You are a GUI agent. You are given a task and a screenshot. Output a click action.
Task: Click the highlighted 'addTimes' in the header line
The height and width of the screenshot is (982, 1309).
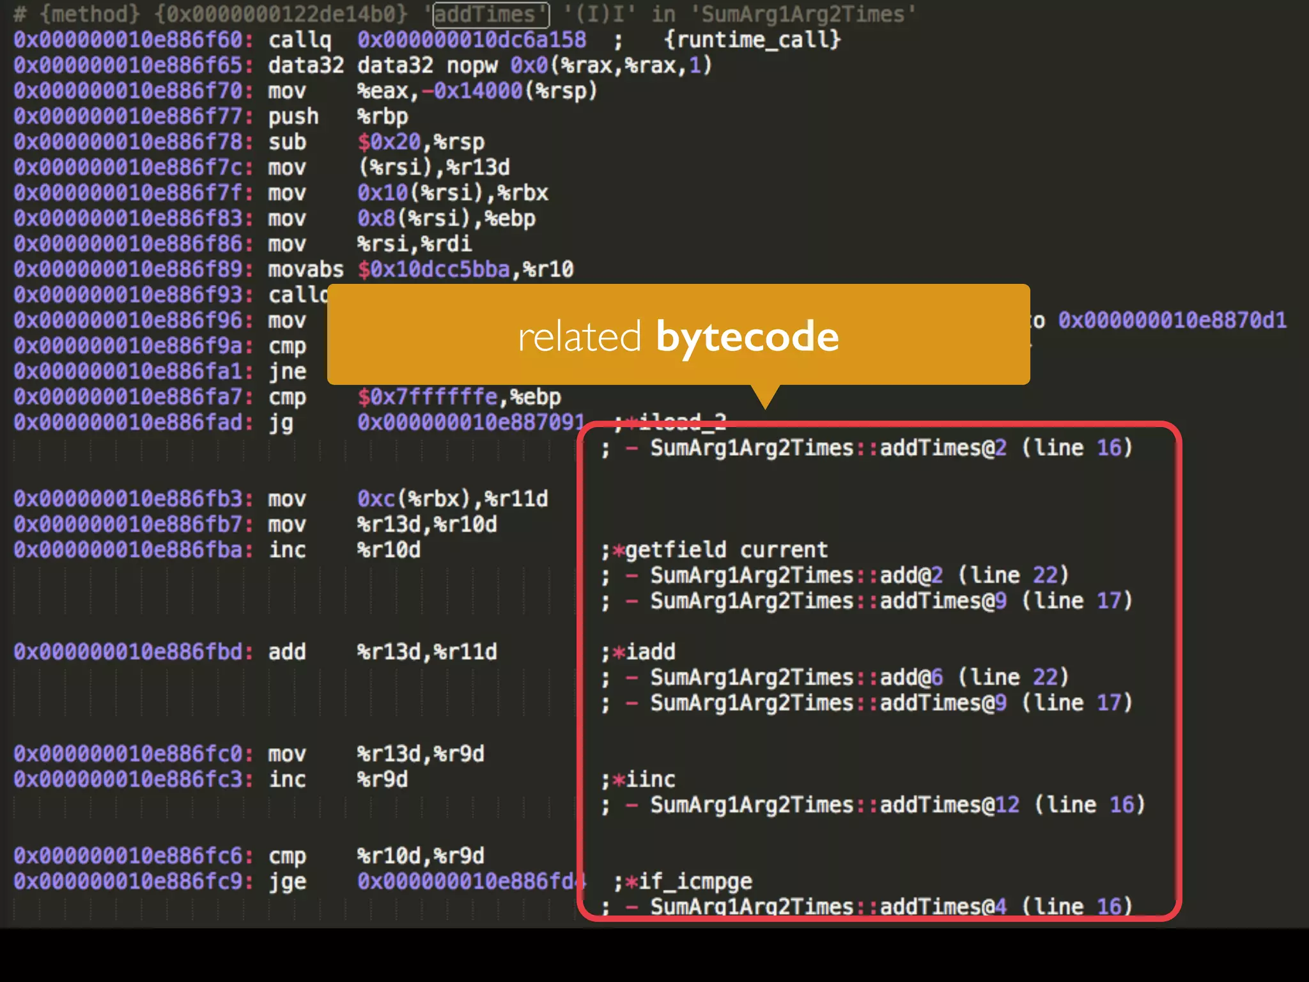coord(491,15)
